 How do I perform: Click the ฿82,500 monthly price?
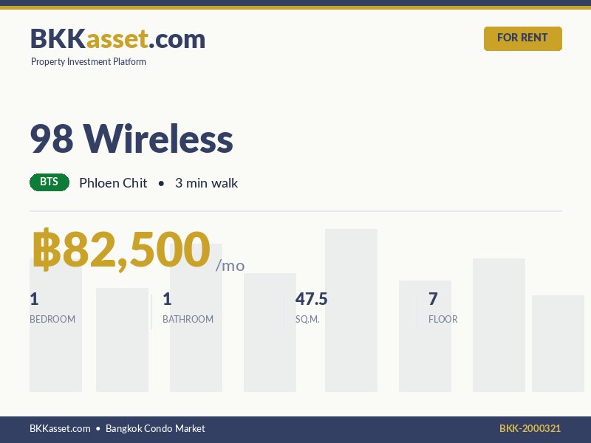pyautogui.click(x=121, y=250)
